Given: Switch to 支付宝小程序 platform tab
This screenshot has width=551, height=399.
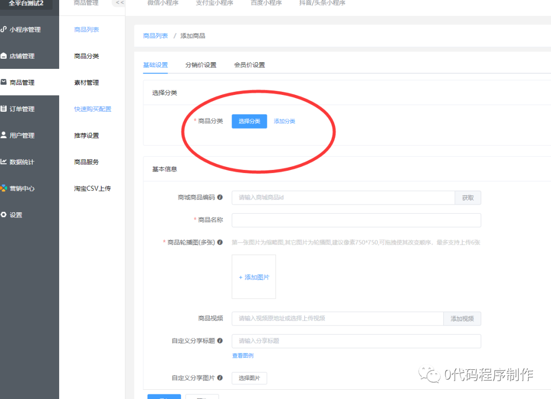Looking at the screenshot, I should click(214, 3).
